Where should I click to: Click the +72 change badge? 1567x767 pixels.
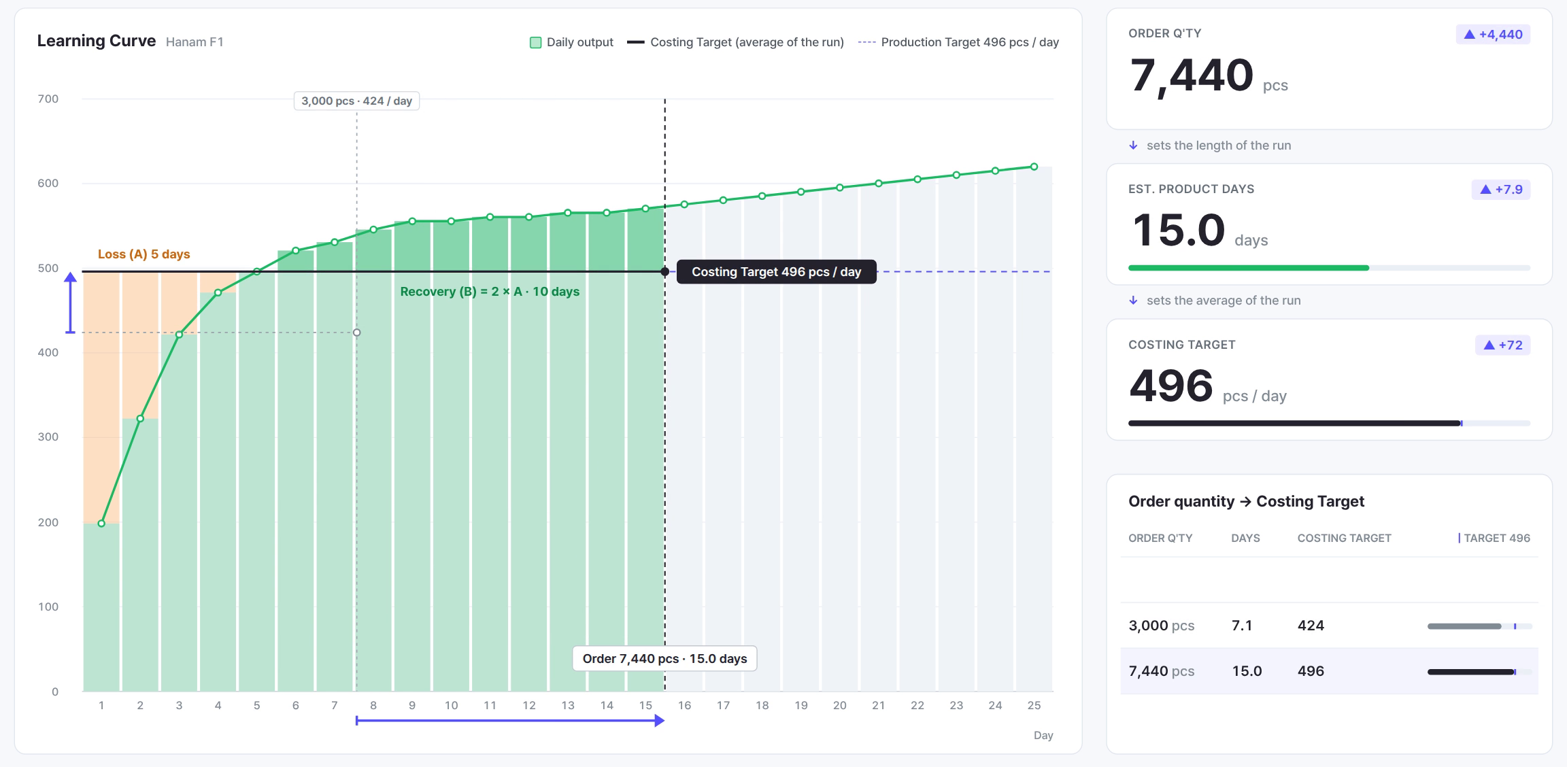pyautogui.click(x=1502, y=345)
